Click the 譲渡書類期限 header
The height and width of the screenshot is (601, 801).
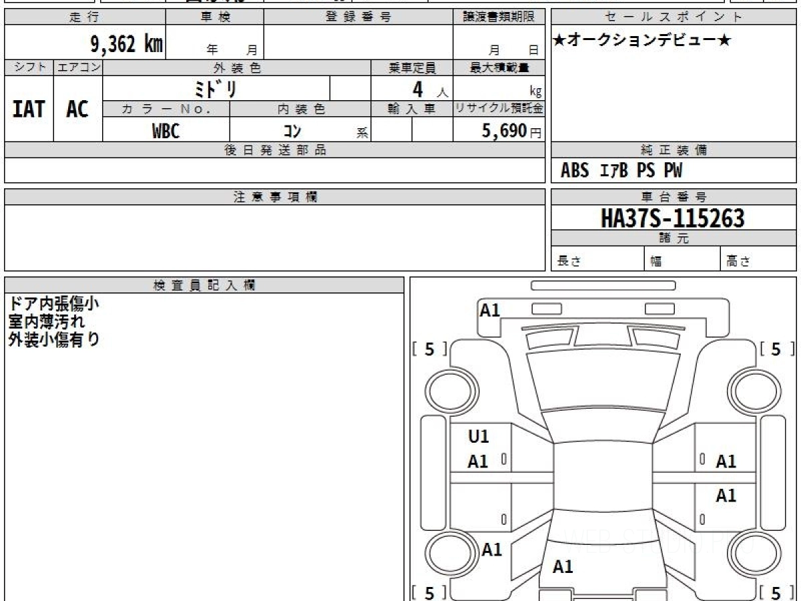click(499, 17)
